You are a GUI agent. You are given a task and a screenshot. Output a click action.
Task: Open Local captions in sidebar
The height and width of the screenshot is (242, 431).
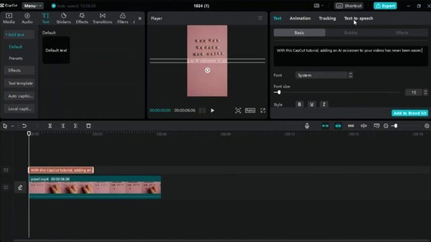point(19,109)
